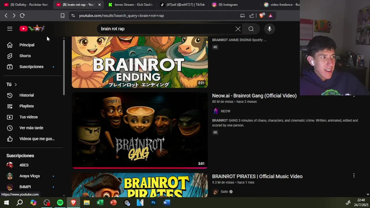Open Ver más tarde in the sidebar
The image size is (370, 208).
pos(31,128)
